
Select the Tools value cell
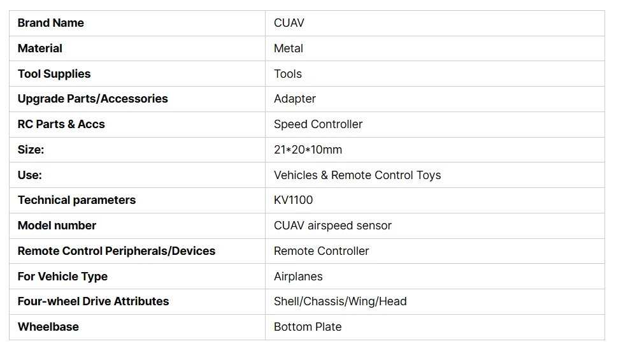288,74
